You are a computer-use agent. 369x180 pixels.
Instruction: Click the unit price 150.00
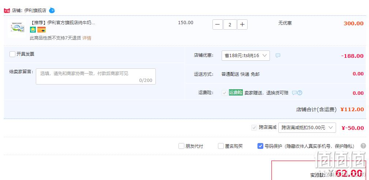click(x=186, y=23)
